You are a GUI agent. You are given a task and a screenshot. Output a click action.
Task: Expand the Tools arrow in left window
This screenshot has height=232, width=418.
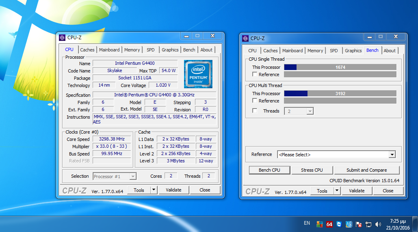(x=154, y=190)
